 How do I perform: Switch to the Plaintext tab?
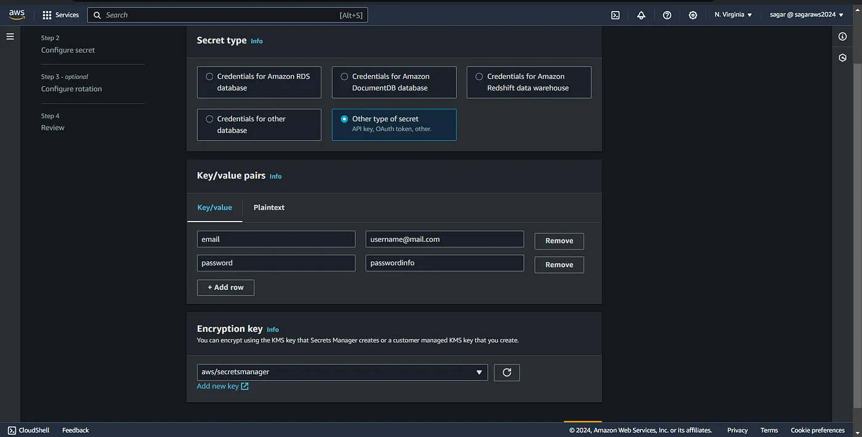(269, 207)
